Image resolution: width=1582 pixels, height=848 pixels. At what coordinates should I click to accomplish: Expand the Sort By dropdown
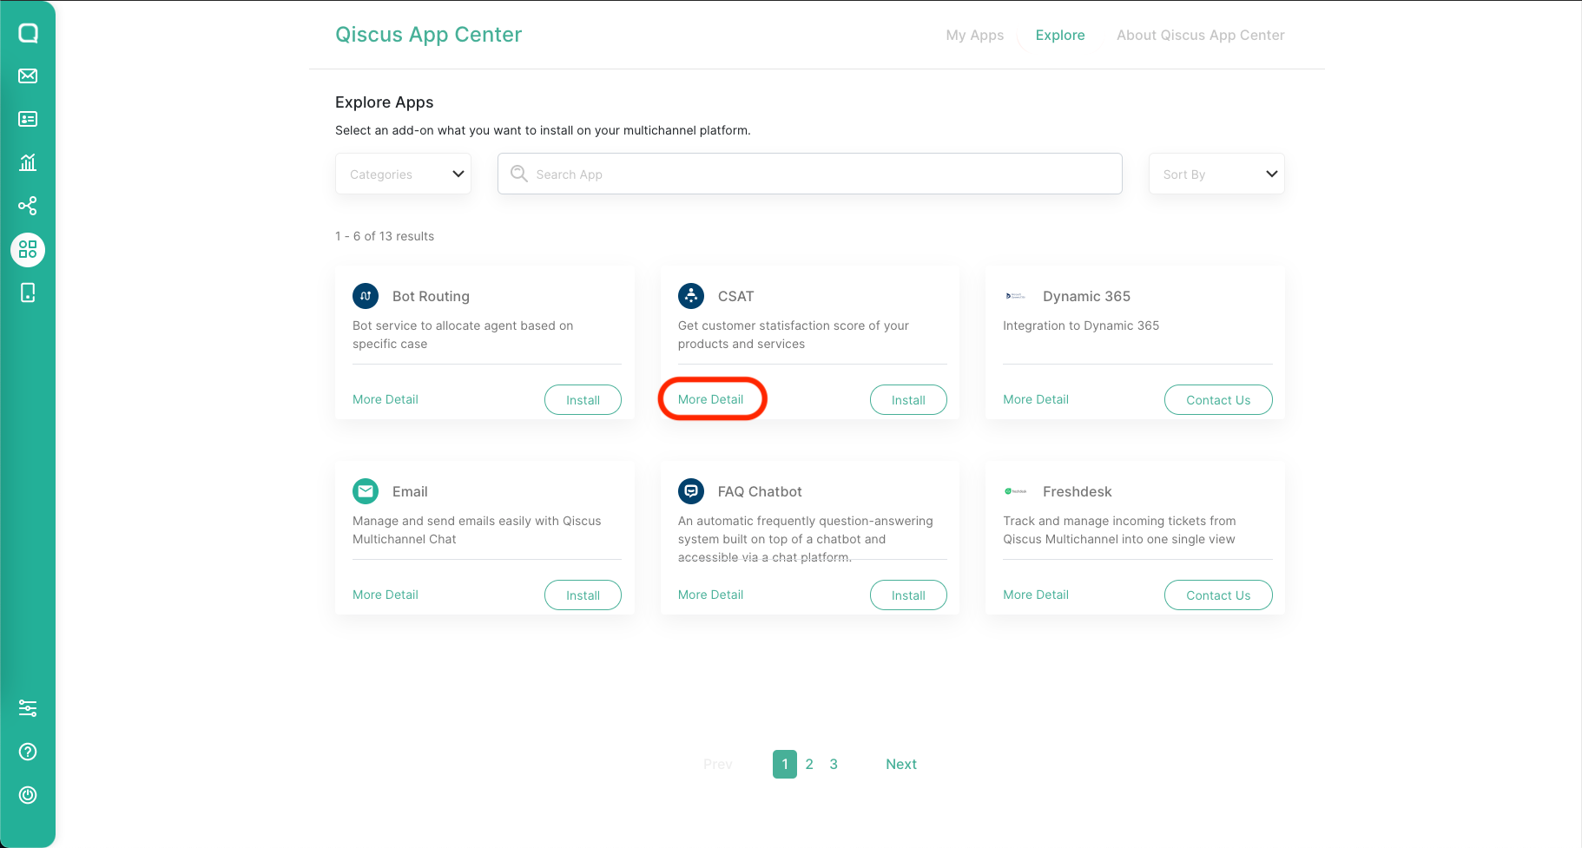point(1216,174)
